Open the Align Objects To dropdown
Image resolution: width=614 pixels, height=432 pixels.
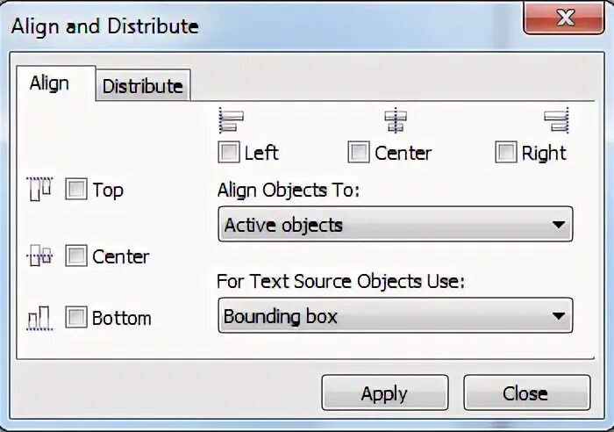click(x=394, y=225)
